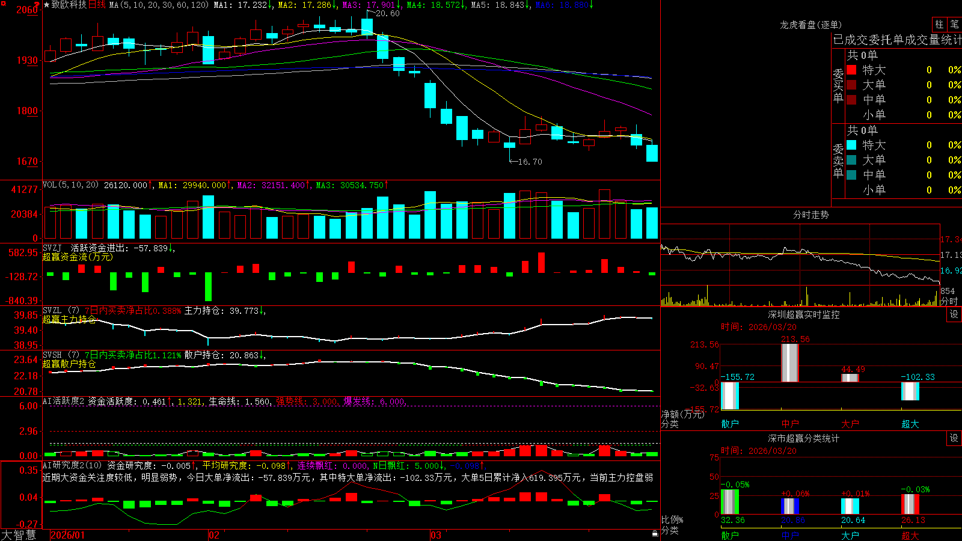Open AI研究度2(10) indicator label

tap(72, 465)
